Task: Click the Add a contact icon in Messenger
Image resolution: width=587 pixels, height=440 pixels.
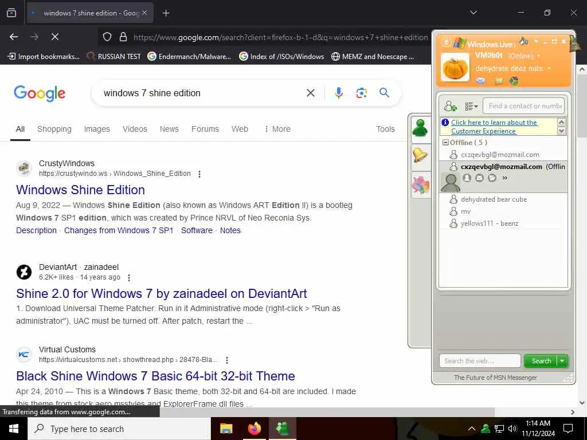Action: pyautogui.click(x=450, y=106)
